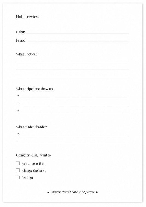This screenshot has width=146, height=207.
Task: Click second star bullet under What helped
Action: pyautogui.click(x=18, y=103)
